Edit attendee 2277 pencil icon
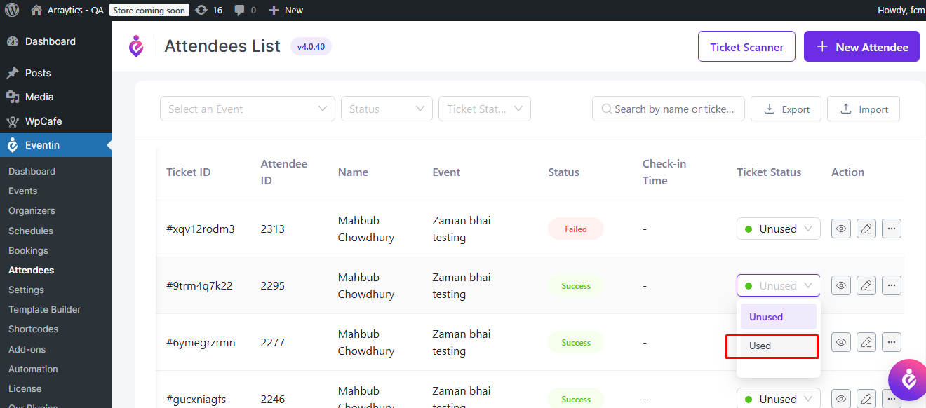926x408 pixels. point(866,342)
